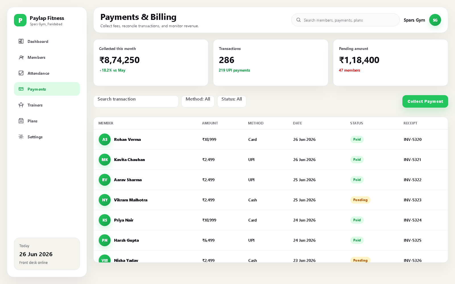Click the 219 UPI payments text
This screenshot has width=455, height=284.
pyautogui.click(x=234, y=70)
